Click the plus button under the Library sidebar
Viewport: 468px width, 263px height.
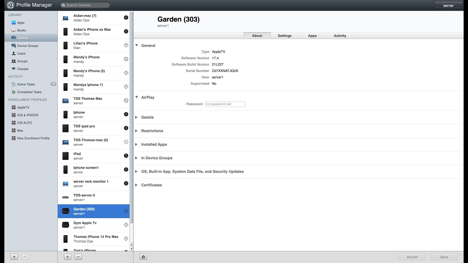[14, 257]
